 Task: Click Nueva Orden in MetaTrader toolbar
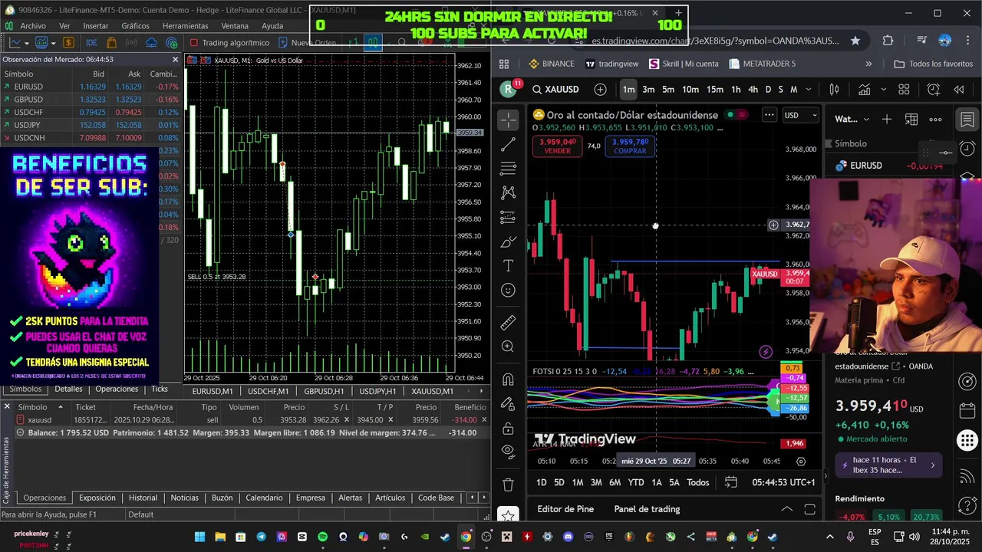click(x=307, y=43)
